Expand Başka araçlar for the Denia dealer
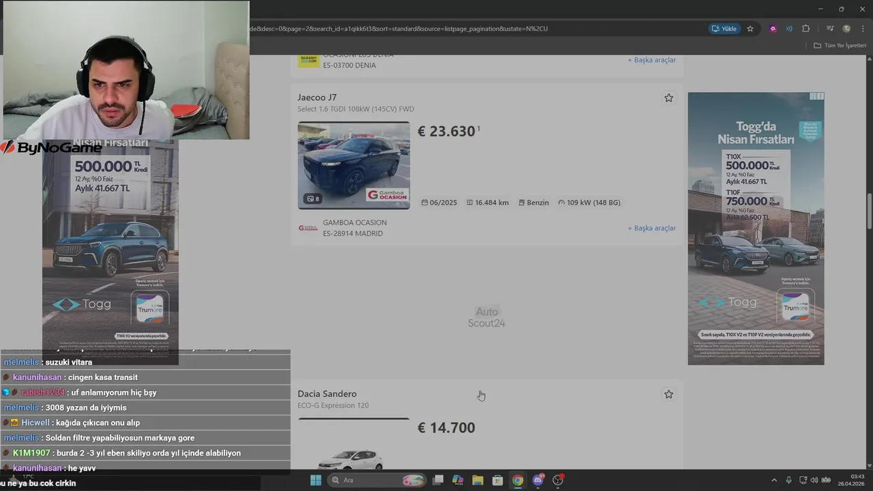Screen dimensions: 873x491 click(651, 60)
